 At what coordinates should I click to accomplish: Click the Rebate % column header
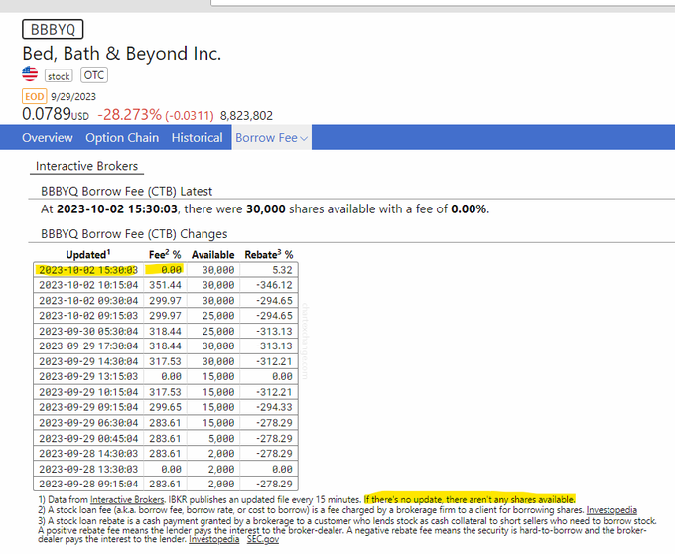pos(269,254)
